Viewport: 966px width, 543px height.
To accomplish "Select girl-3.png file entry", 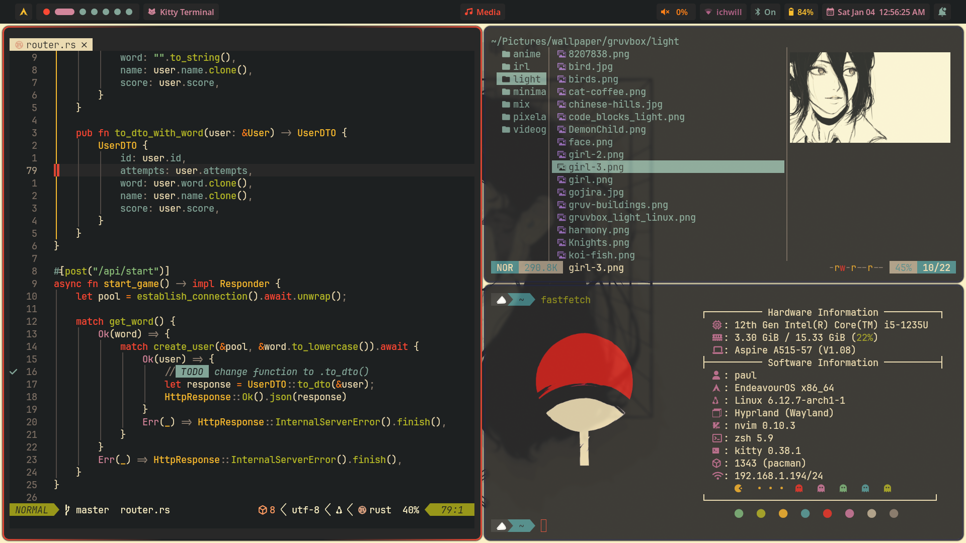I will pos(596,167).
